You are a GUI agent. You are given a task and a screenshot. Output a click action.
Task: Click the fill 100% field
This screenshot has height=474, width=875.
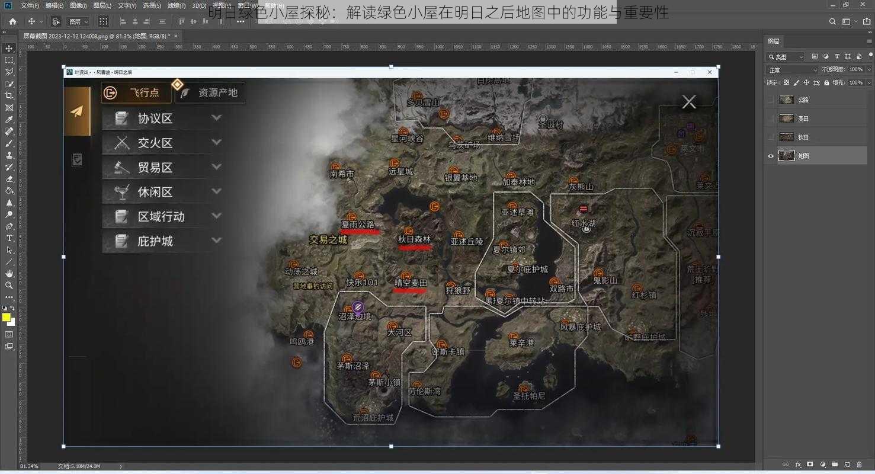point(856,83)
